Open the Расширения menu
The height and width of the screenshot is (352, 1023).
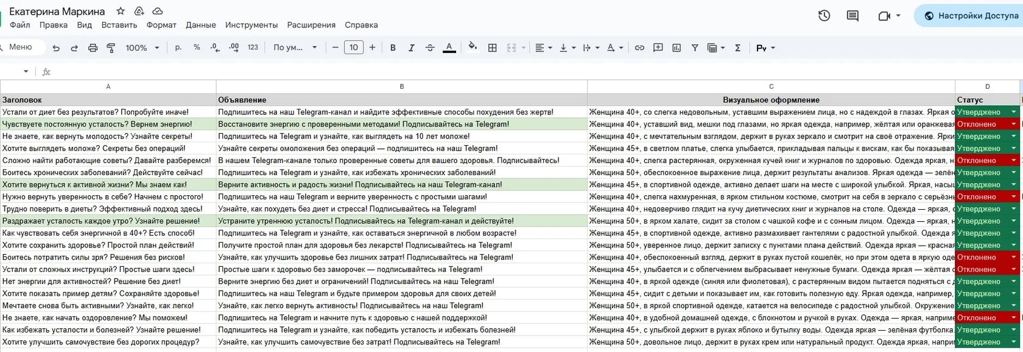click(311, 25)
